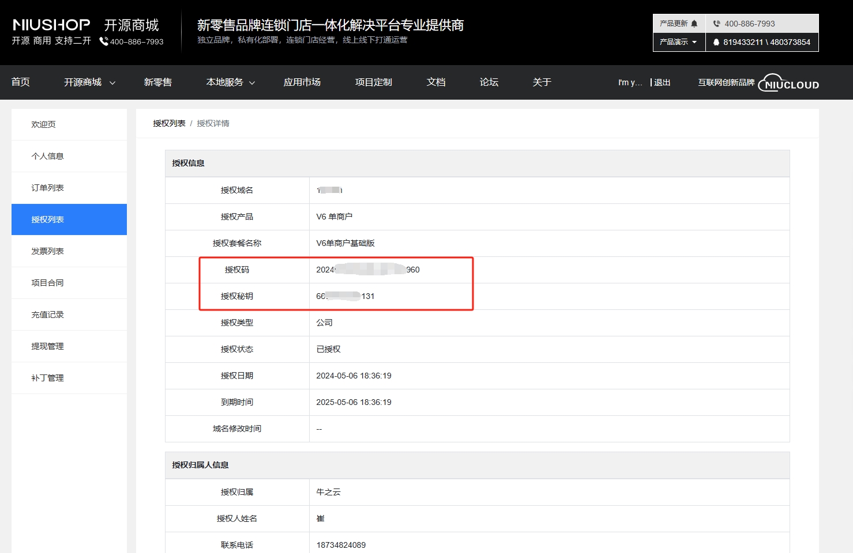The height and width of the screenshot is (553, 853).
Task: Click 授权列表 in the breadcrumb
Action: coord(169,123)
